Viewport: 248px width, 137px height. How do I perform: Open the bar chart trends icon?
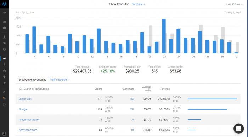(4, 59)
